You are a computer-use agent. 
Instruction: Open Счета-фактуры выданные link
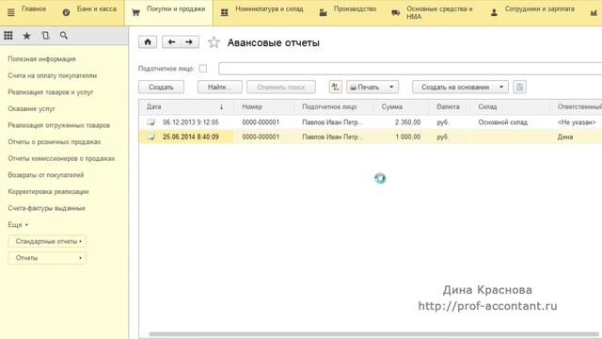click(x=46, y=208)
